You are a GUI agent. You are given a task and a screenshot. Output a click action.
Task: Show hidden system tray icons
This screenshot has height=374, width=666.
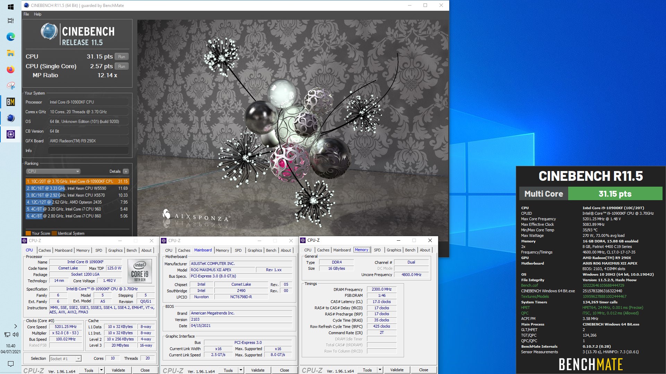click(15, 326)
